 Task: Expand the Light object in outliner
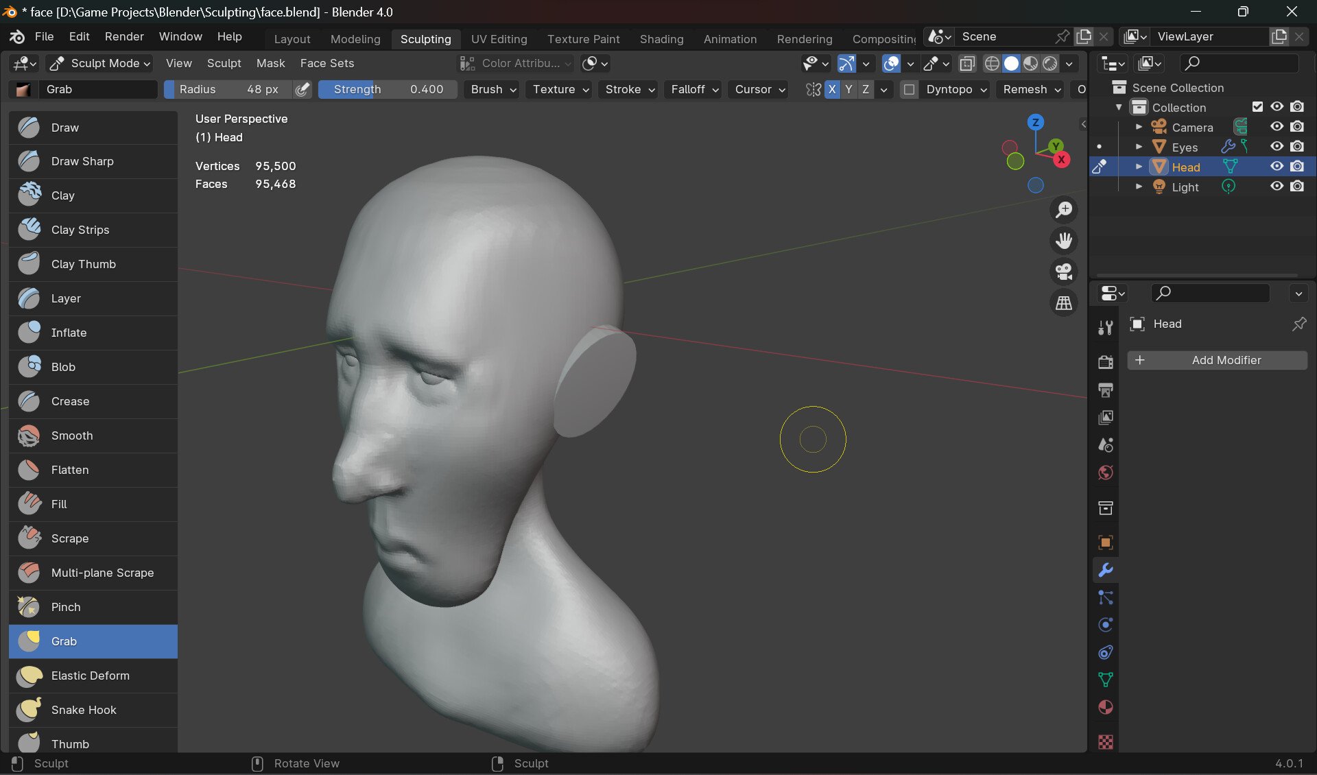1139,187
